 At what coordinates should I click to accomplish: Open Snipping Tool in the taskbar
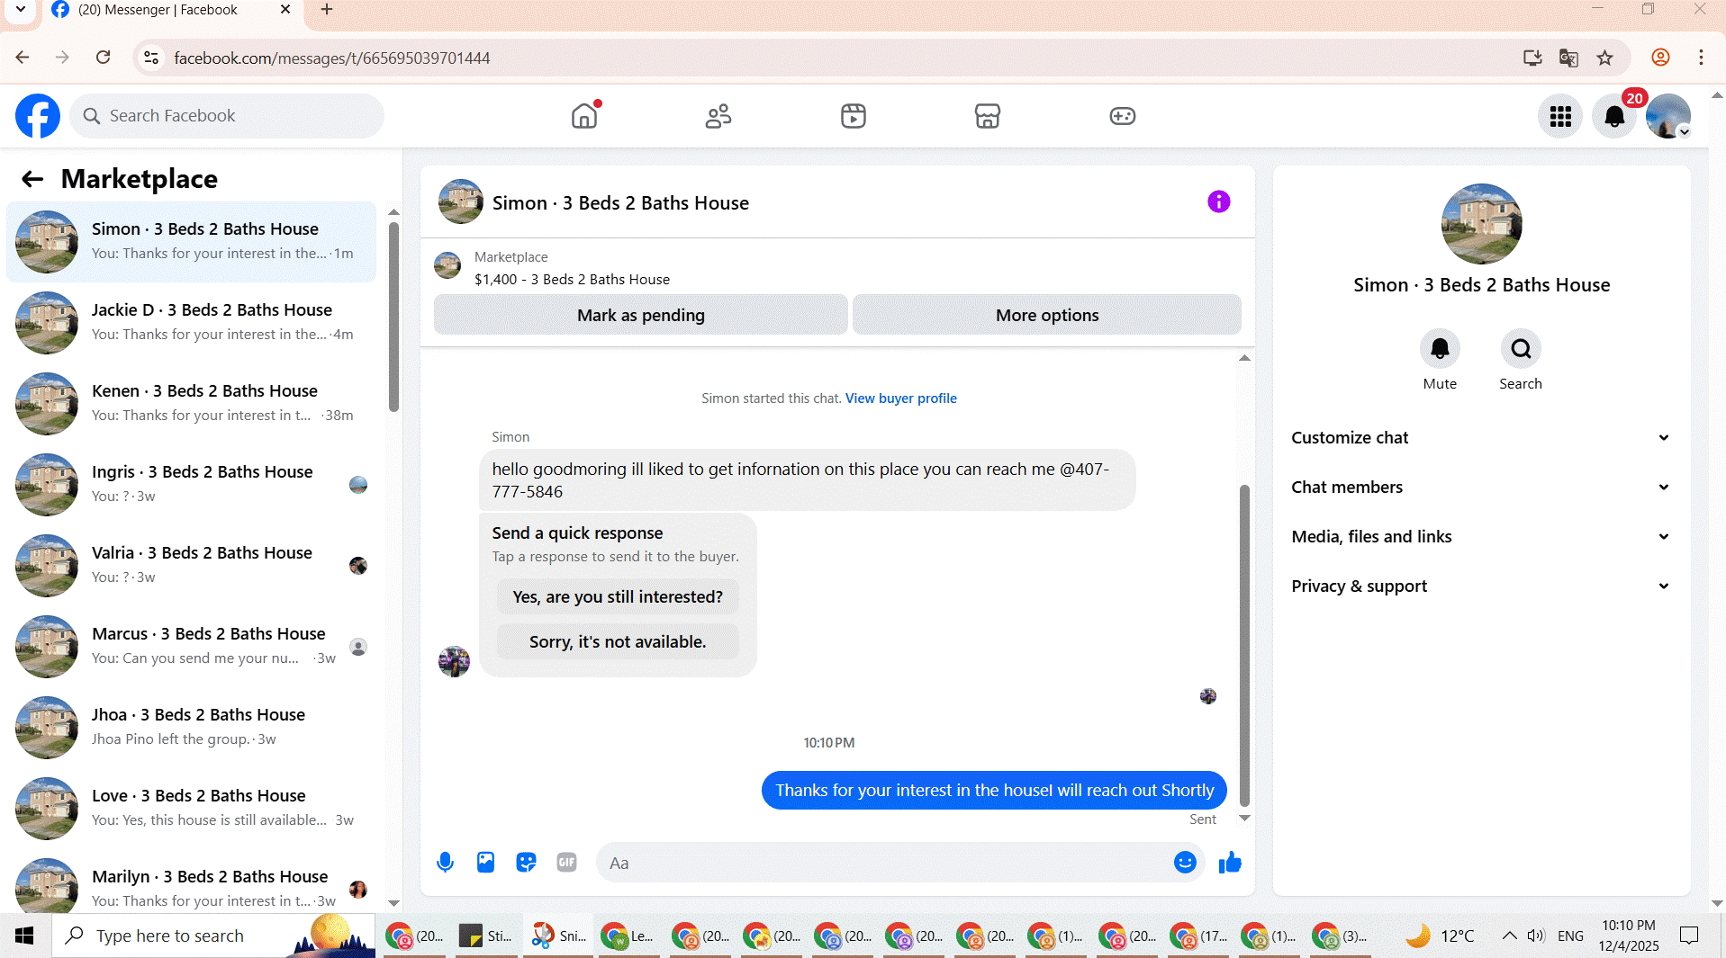point(558,936)
